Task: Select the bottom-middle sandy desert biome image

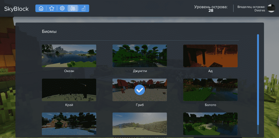Action: point(139,124)
